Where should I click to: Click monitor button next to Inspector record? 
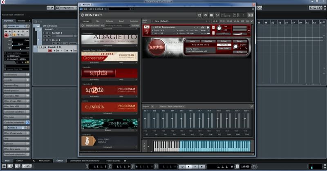pyautogui.click(x=10, y=35)
